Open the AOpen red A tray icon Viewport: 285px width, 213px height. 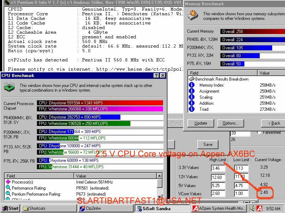click(x=259, y=208)
